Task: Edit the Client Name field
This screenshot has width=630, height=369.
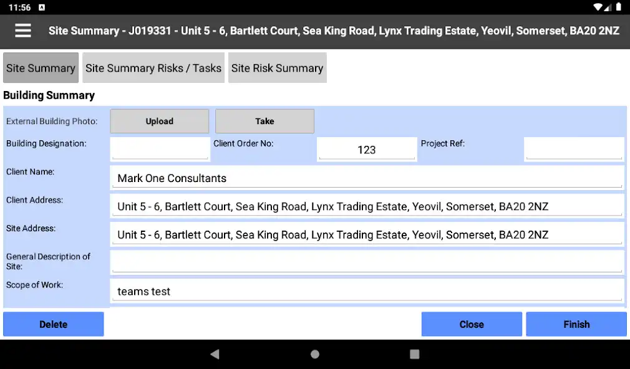Action: tap(367, 178)
